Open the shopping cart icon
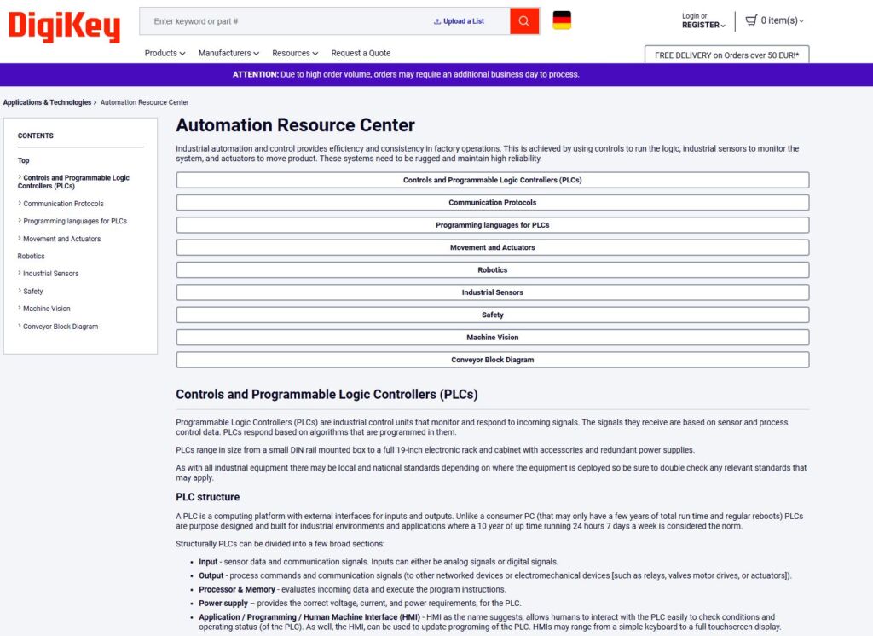 coord(751,20)
